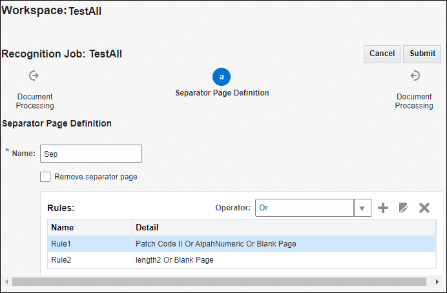Screen dimensions: 447x293
Task: Select the Rule1 row
Action: (x=242, y=244)
